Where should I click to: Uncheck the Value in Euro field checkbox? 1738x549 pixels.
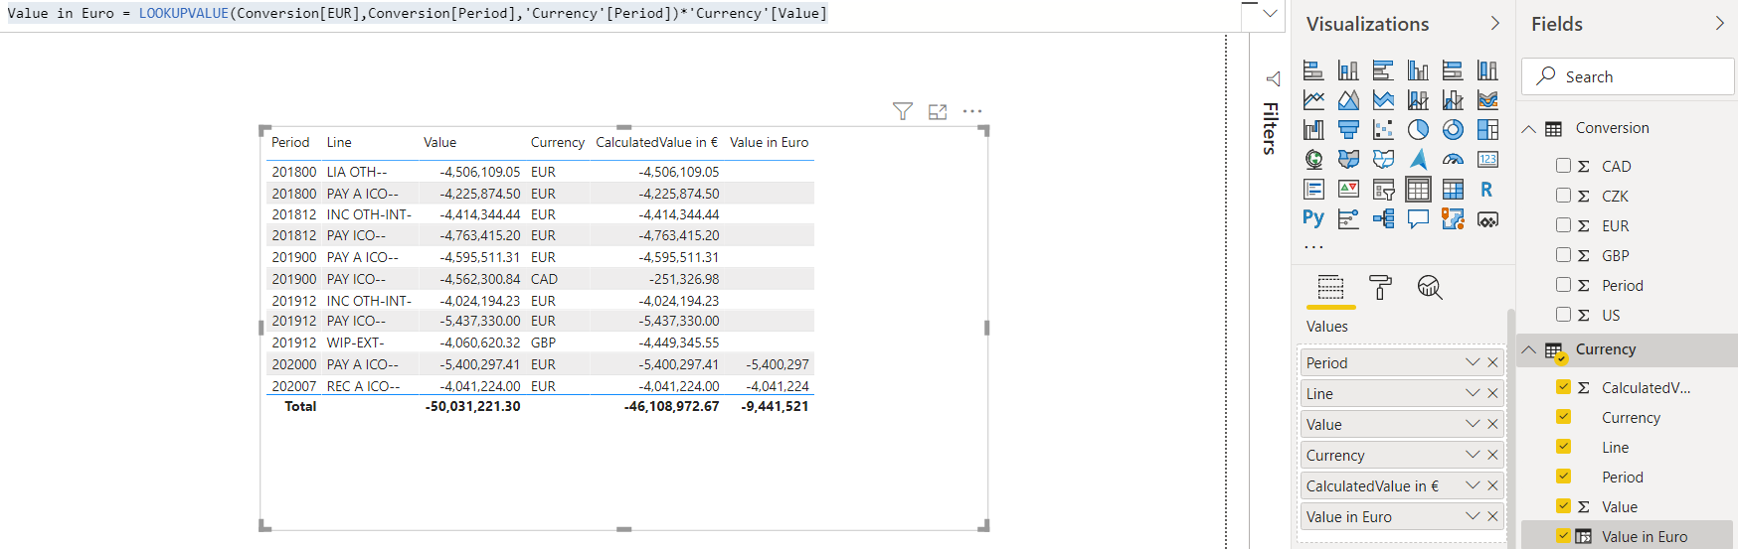click(1563, 536)
